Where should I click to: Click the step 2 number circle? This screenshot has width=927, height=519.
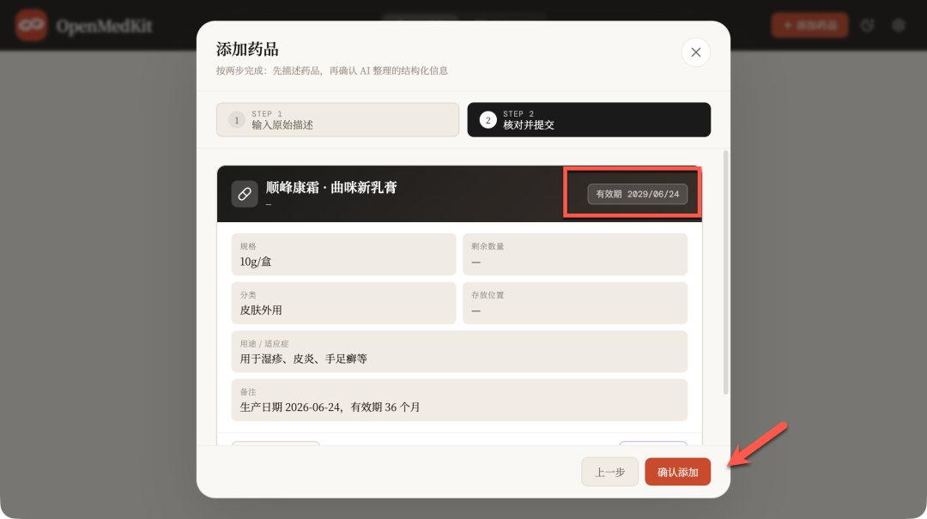(x=488, y=120)
